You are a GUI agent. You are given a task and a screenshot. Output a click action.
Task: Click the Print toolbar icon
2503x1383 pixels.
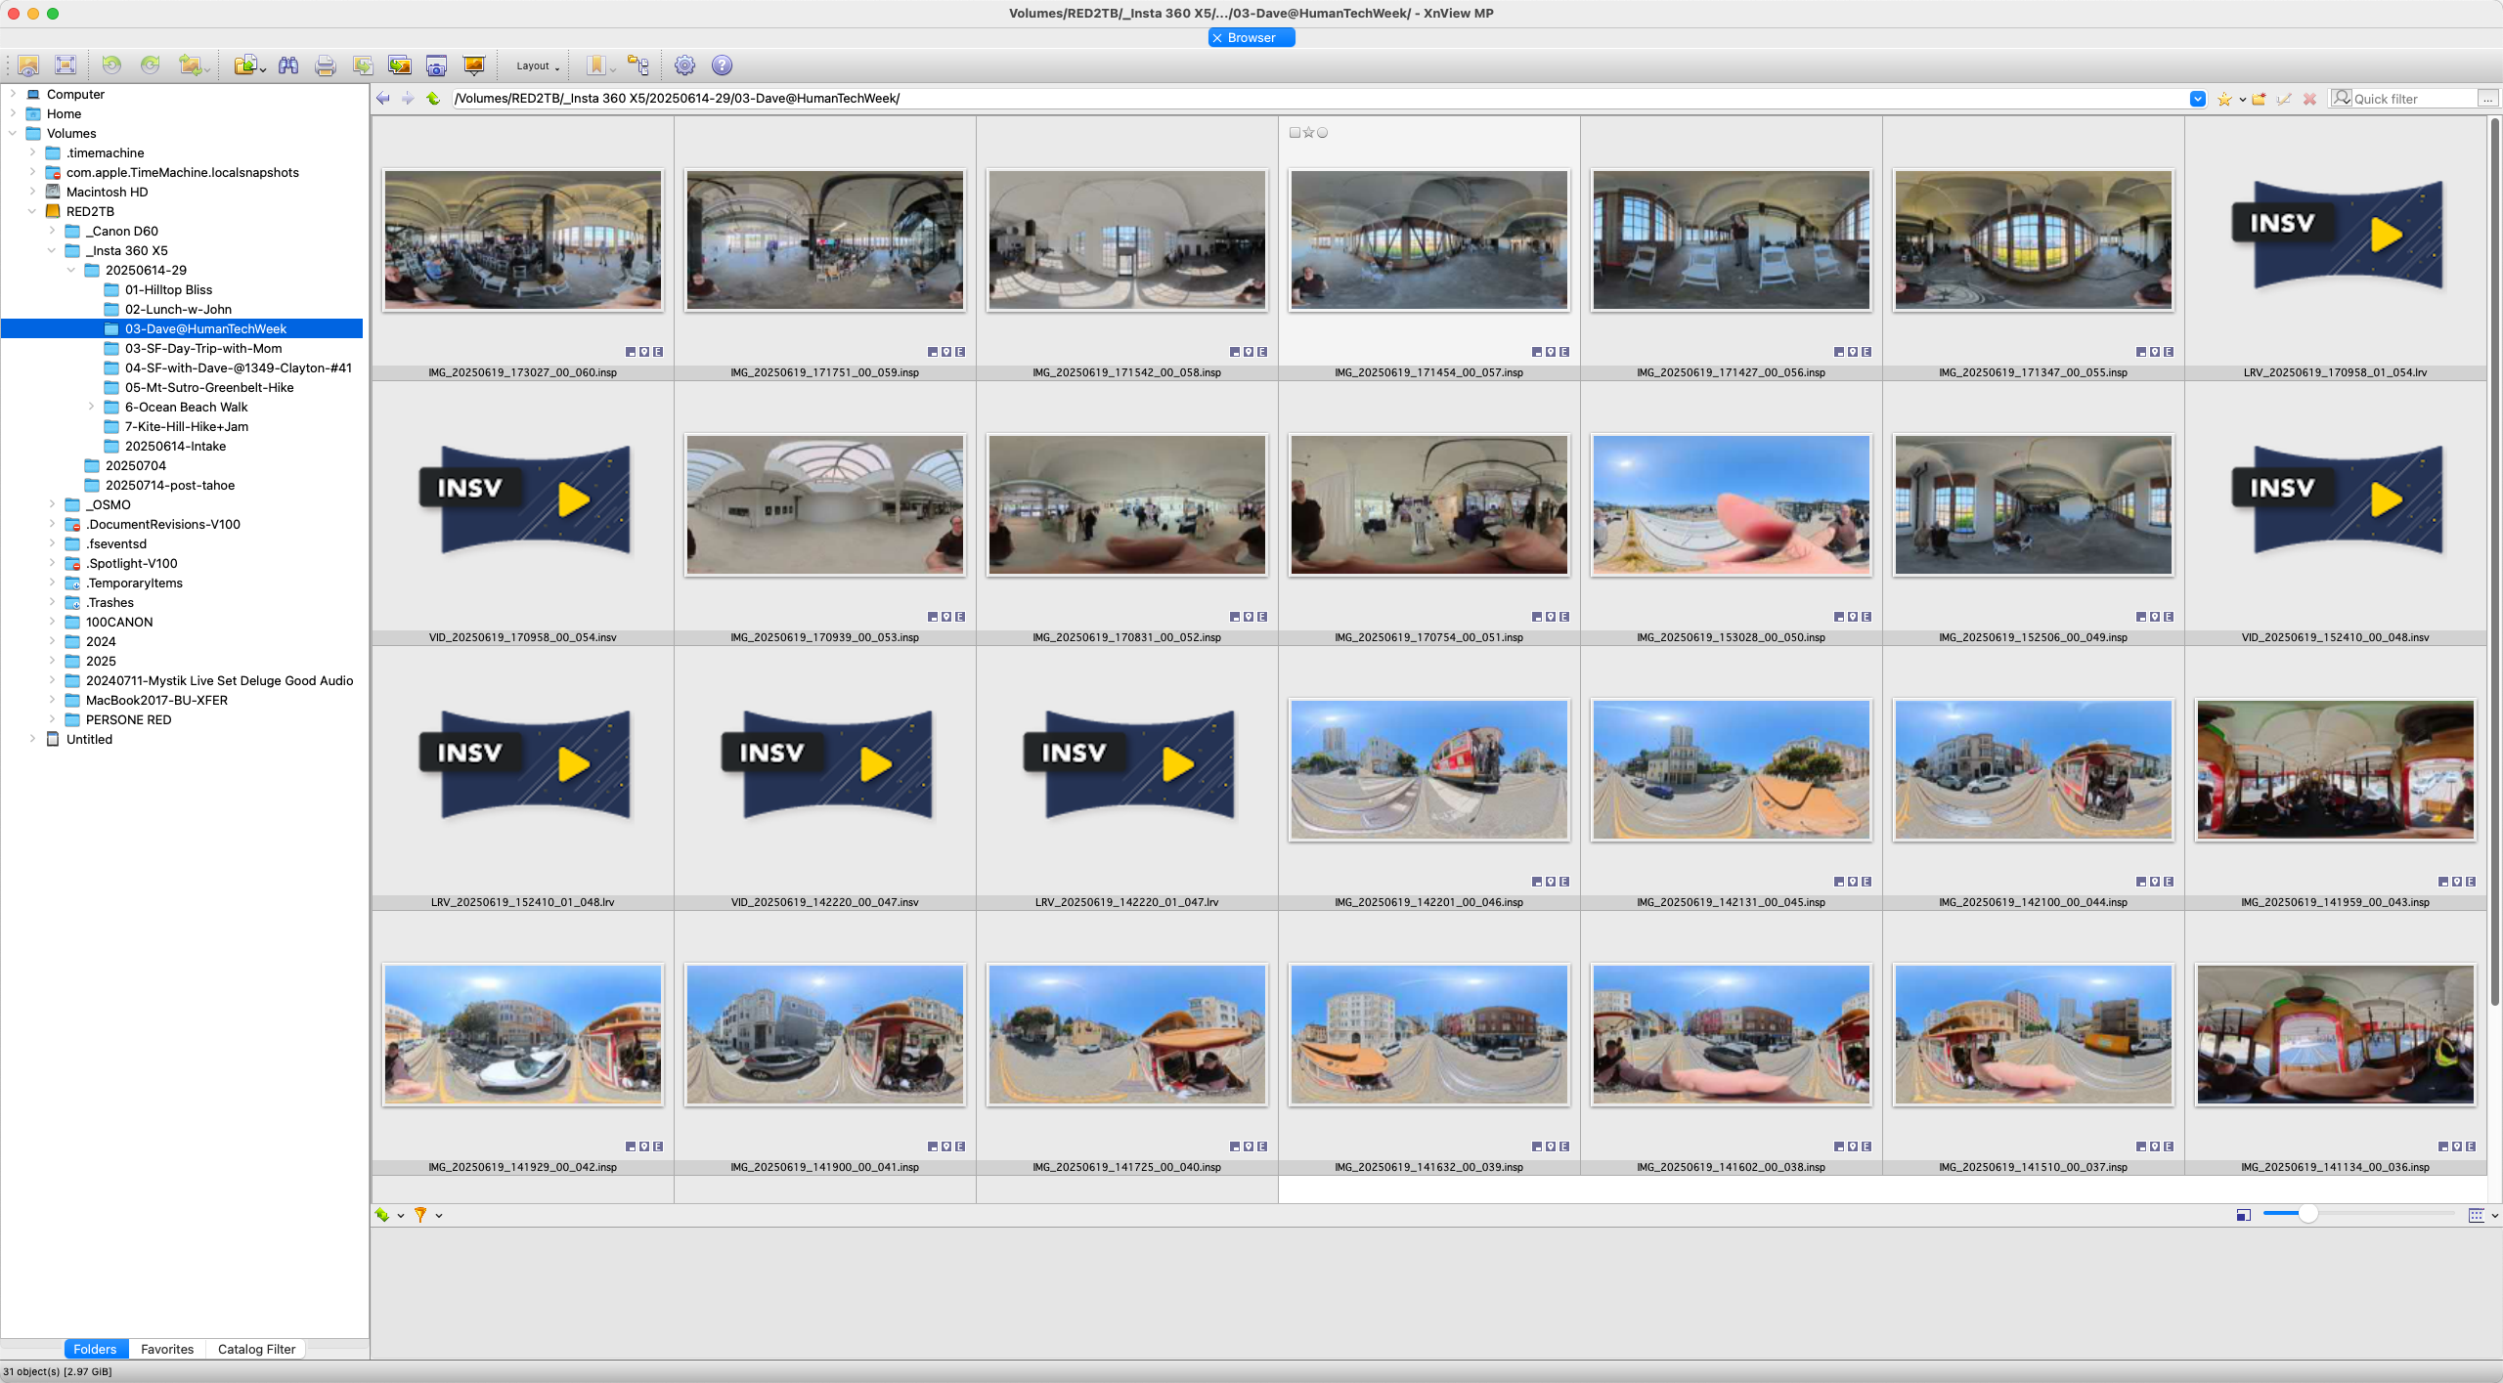pos(324,65)
